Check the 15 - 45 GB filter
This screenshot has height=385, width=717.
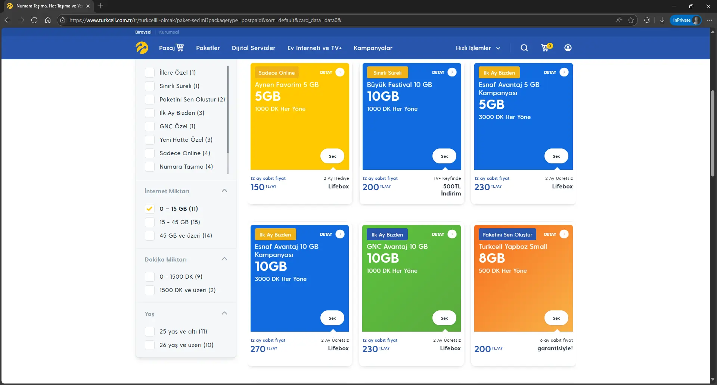coord(150,222)
